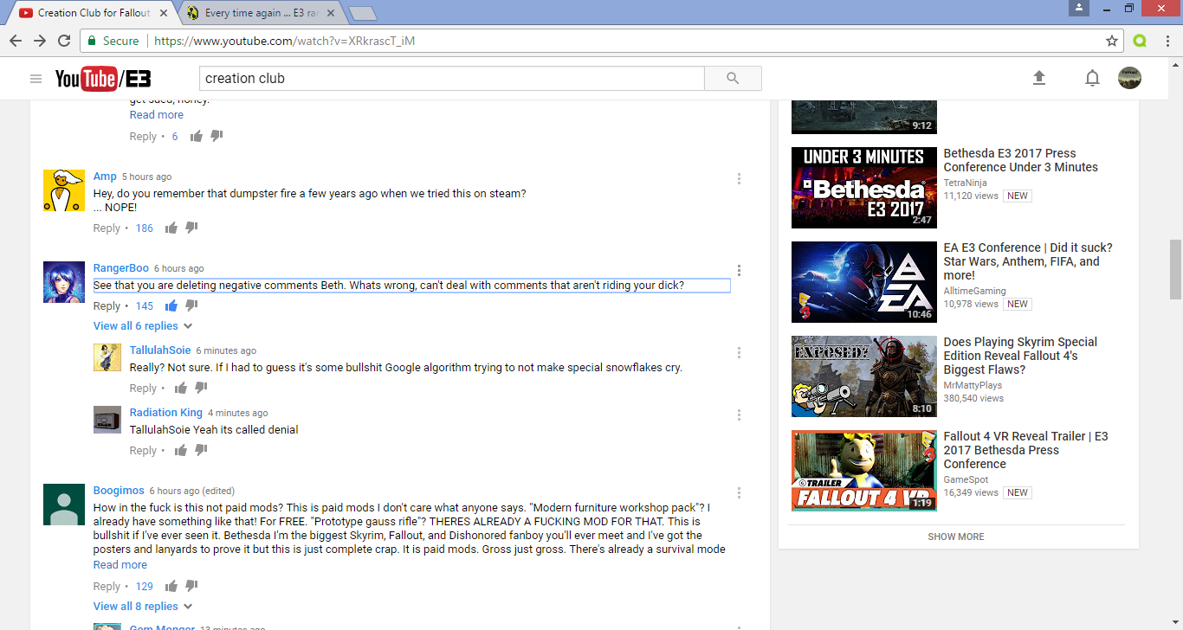
Task: Like the comment with 6 likes
Action: [197, 136]
